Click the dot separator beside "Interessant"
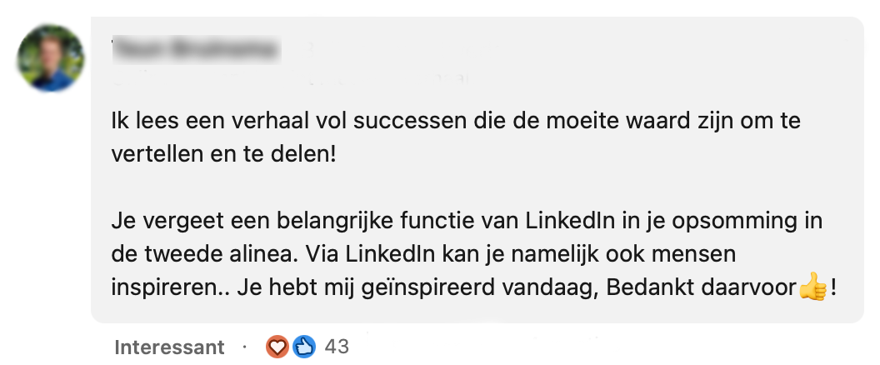 pos(245,347)
